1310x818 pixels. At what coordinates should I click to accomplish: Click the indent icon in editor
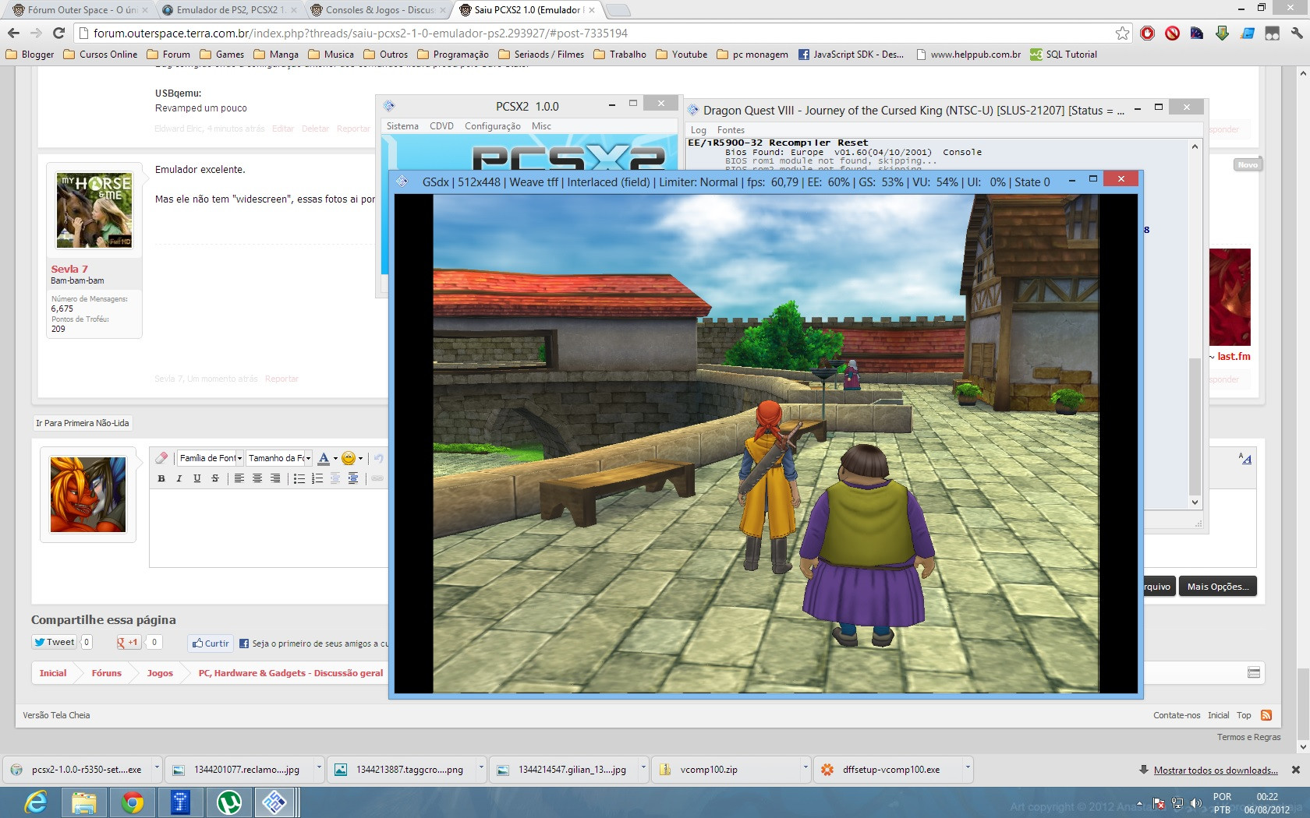[353, 478]
